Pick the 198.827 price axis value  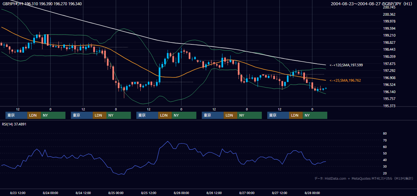click(389, 42)
